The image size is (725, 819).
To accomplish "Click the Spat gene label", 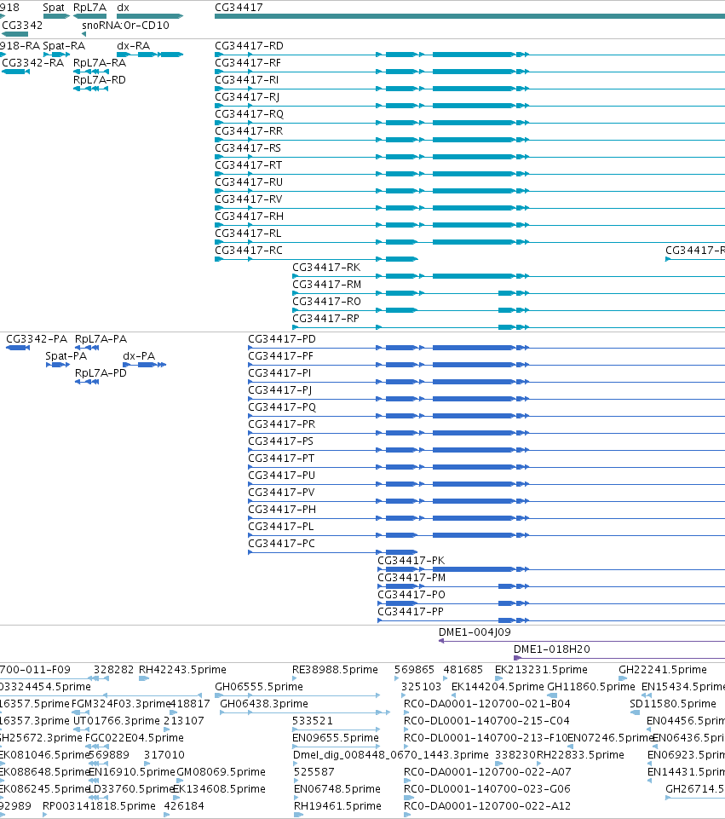I will [53, 8].
